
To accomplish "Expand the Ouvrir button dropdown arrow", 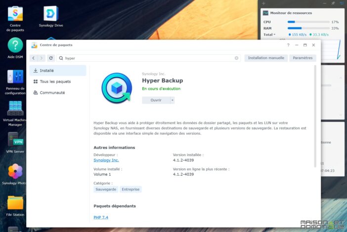I will pos(173,100).
